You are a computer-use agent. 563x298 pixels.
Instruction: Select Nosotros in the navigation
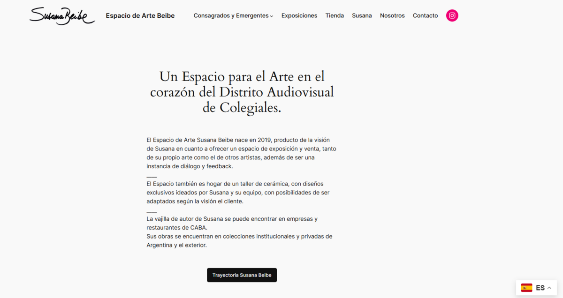click(392, 15)
